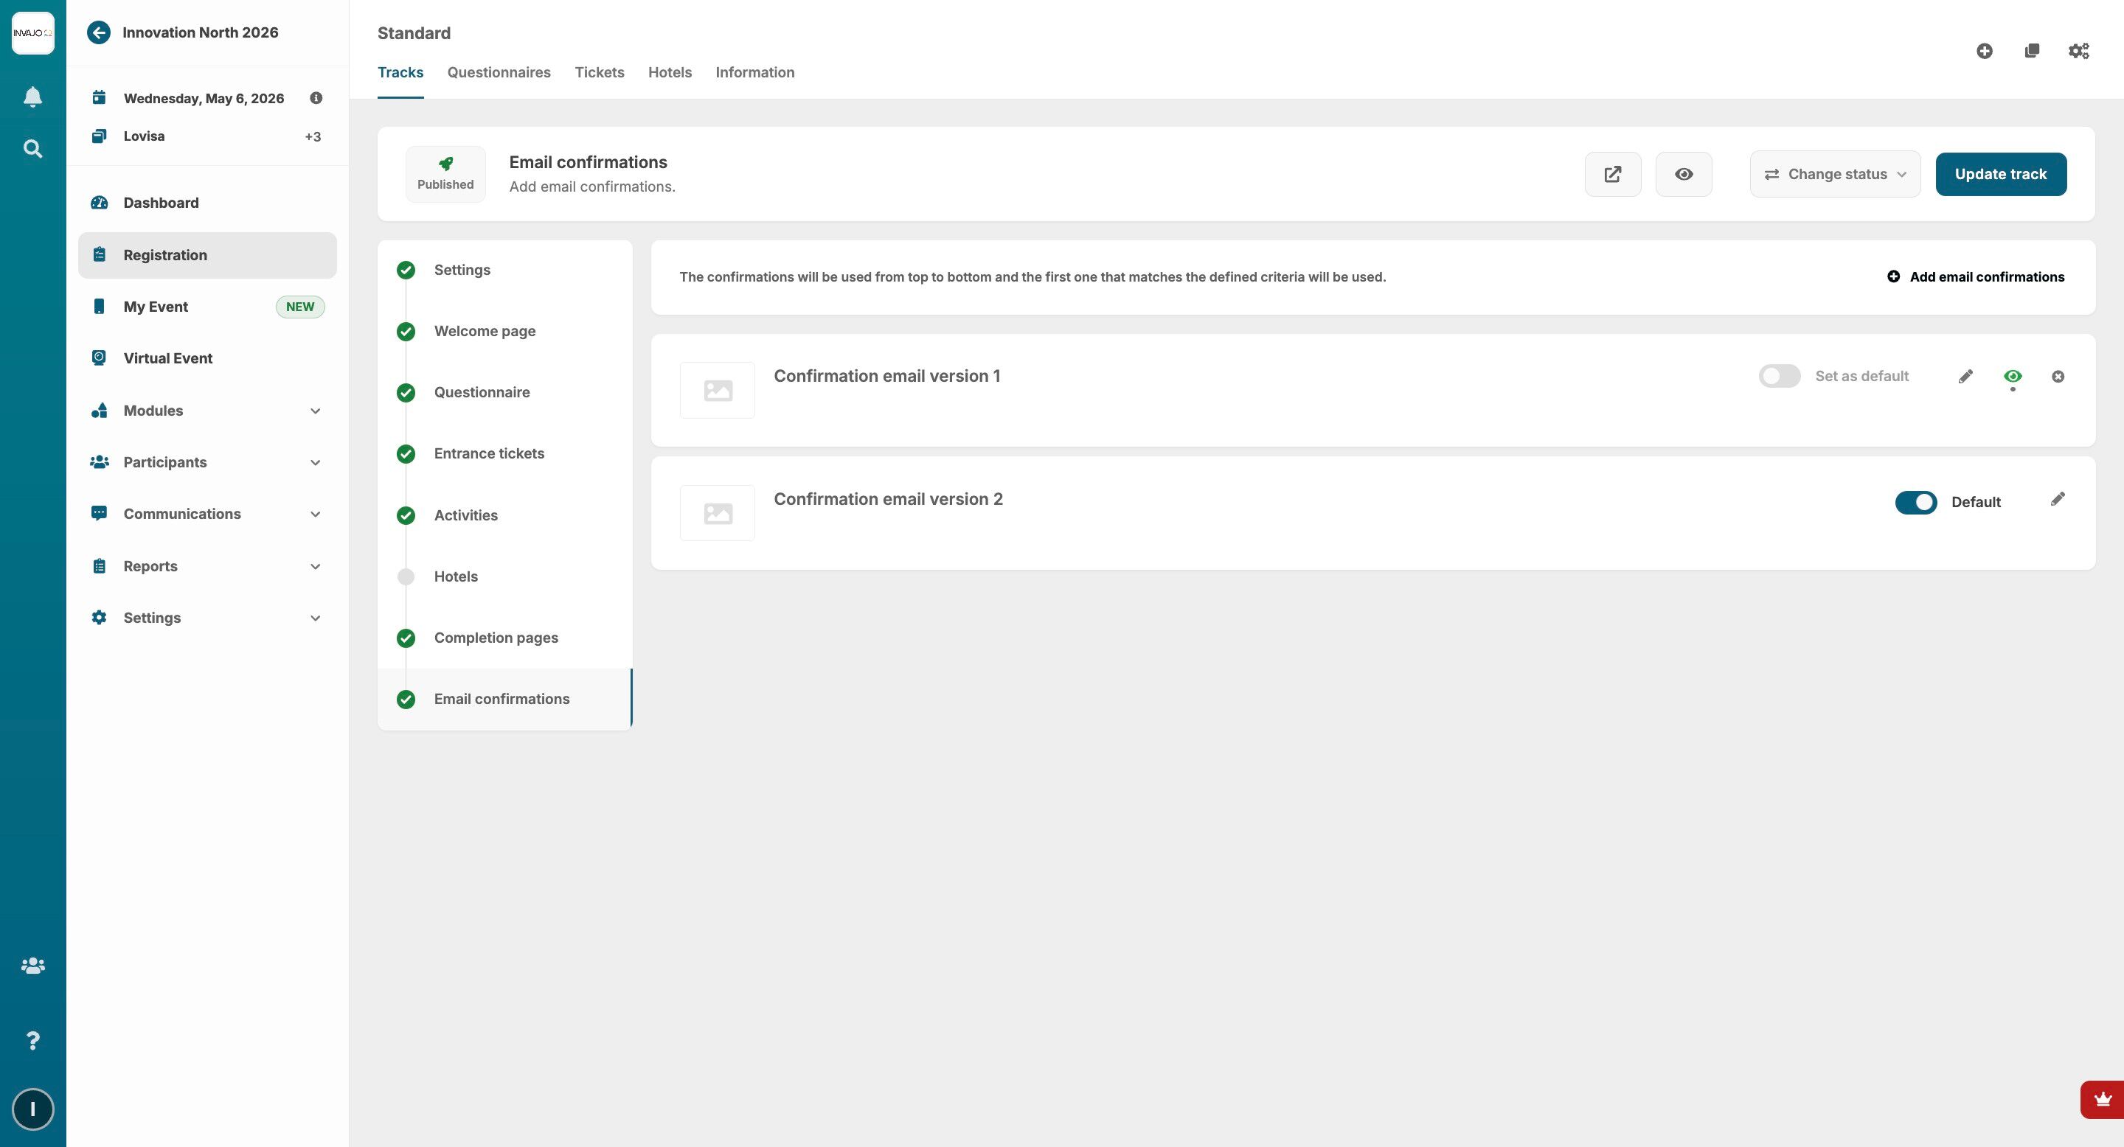
Task: Open track in new window icon
Action: click(x=1612, y=174)
